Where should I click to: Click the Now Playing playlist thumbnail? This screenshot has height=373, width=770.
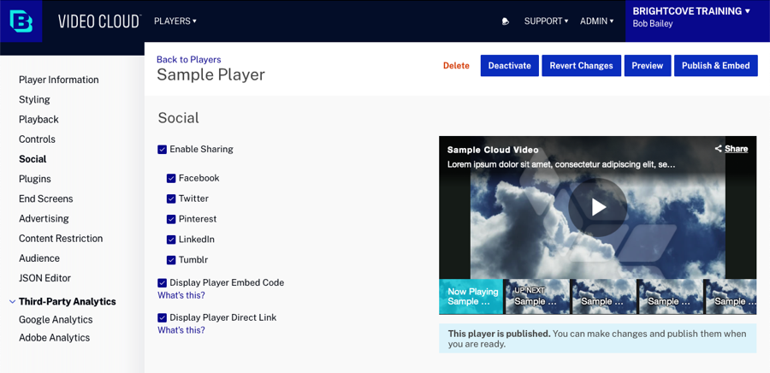(471, 296)
